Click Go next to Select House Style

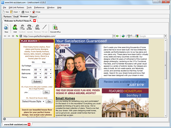click(49, 101)
